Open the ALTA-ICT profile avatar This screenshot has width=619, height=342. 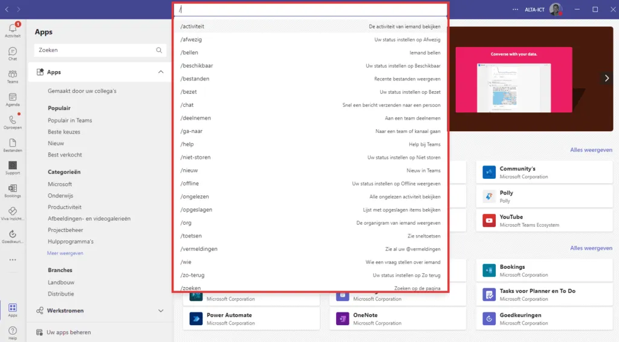click(556, 9)
